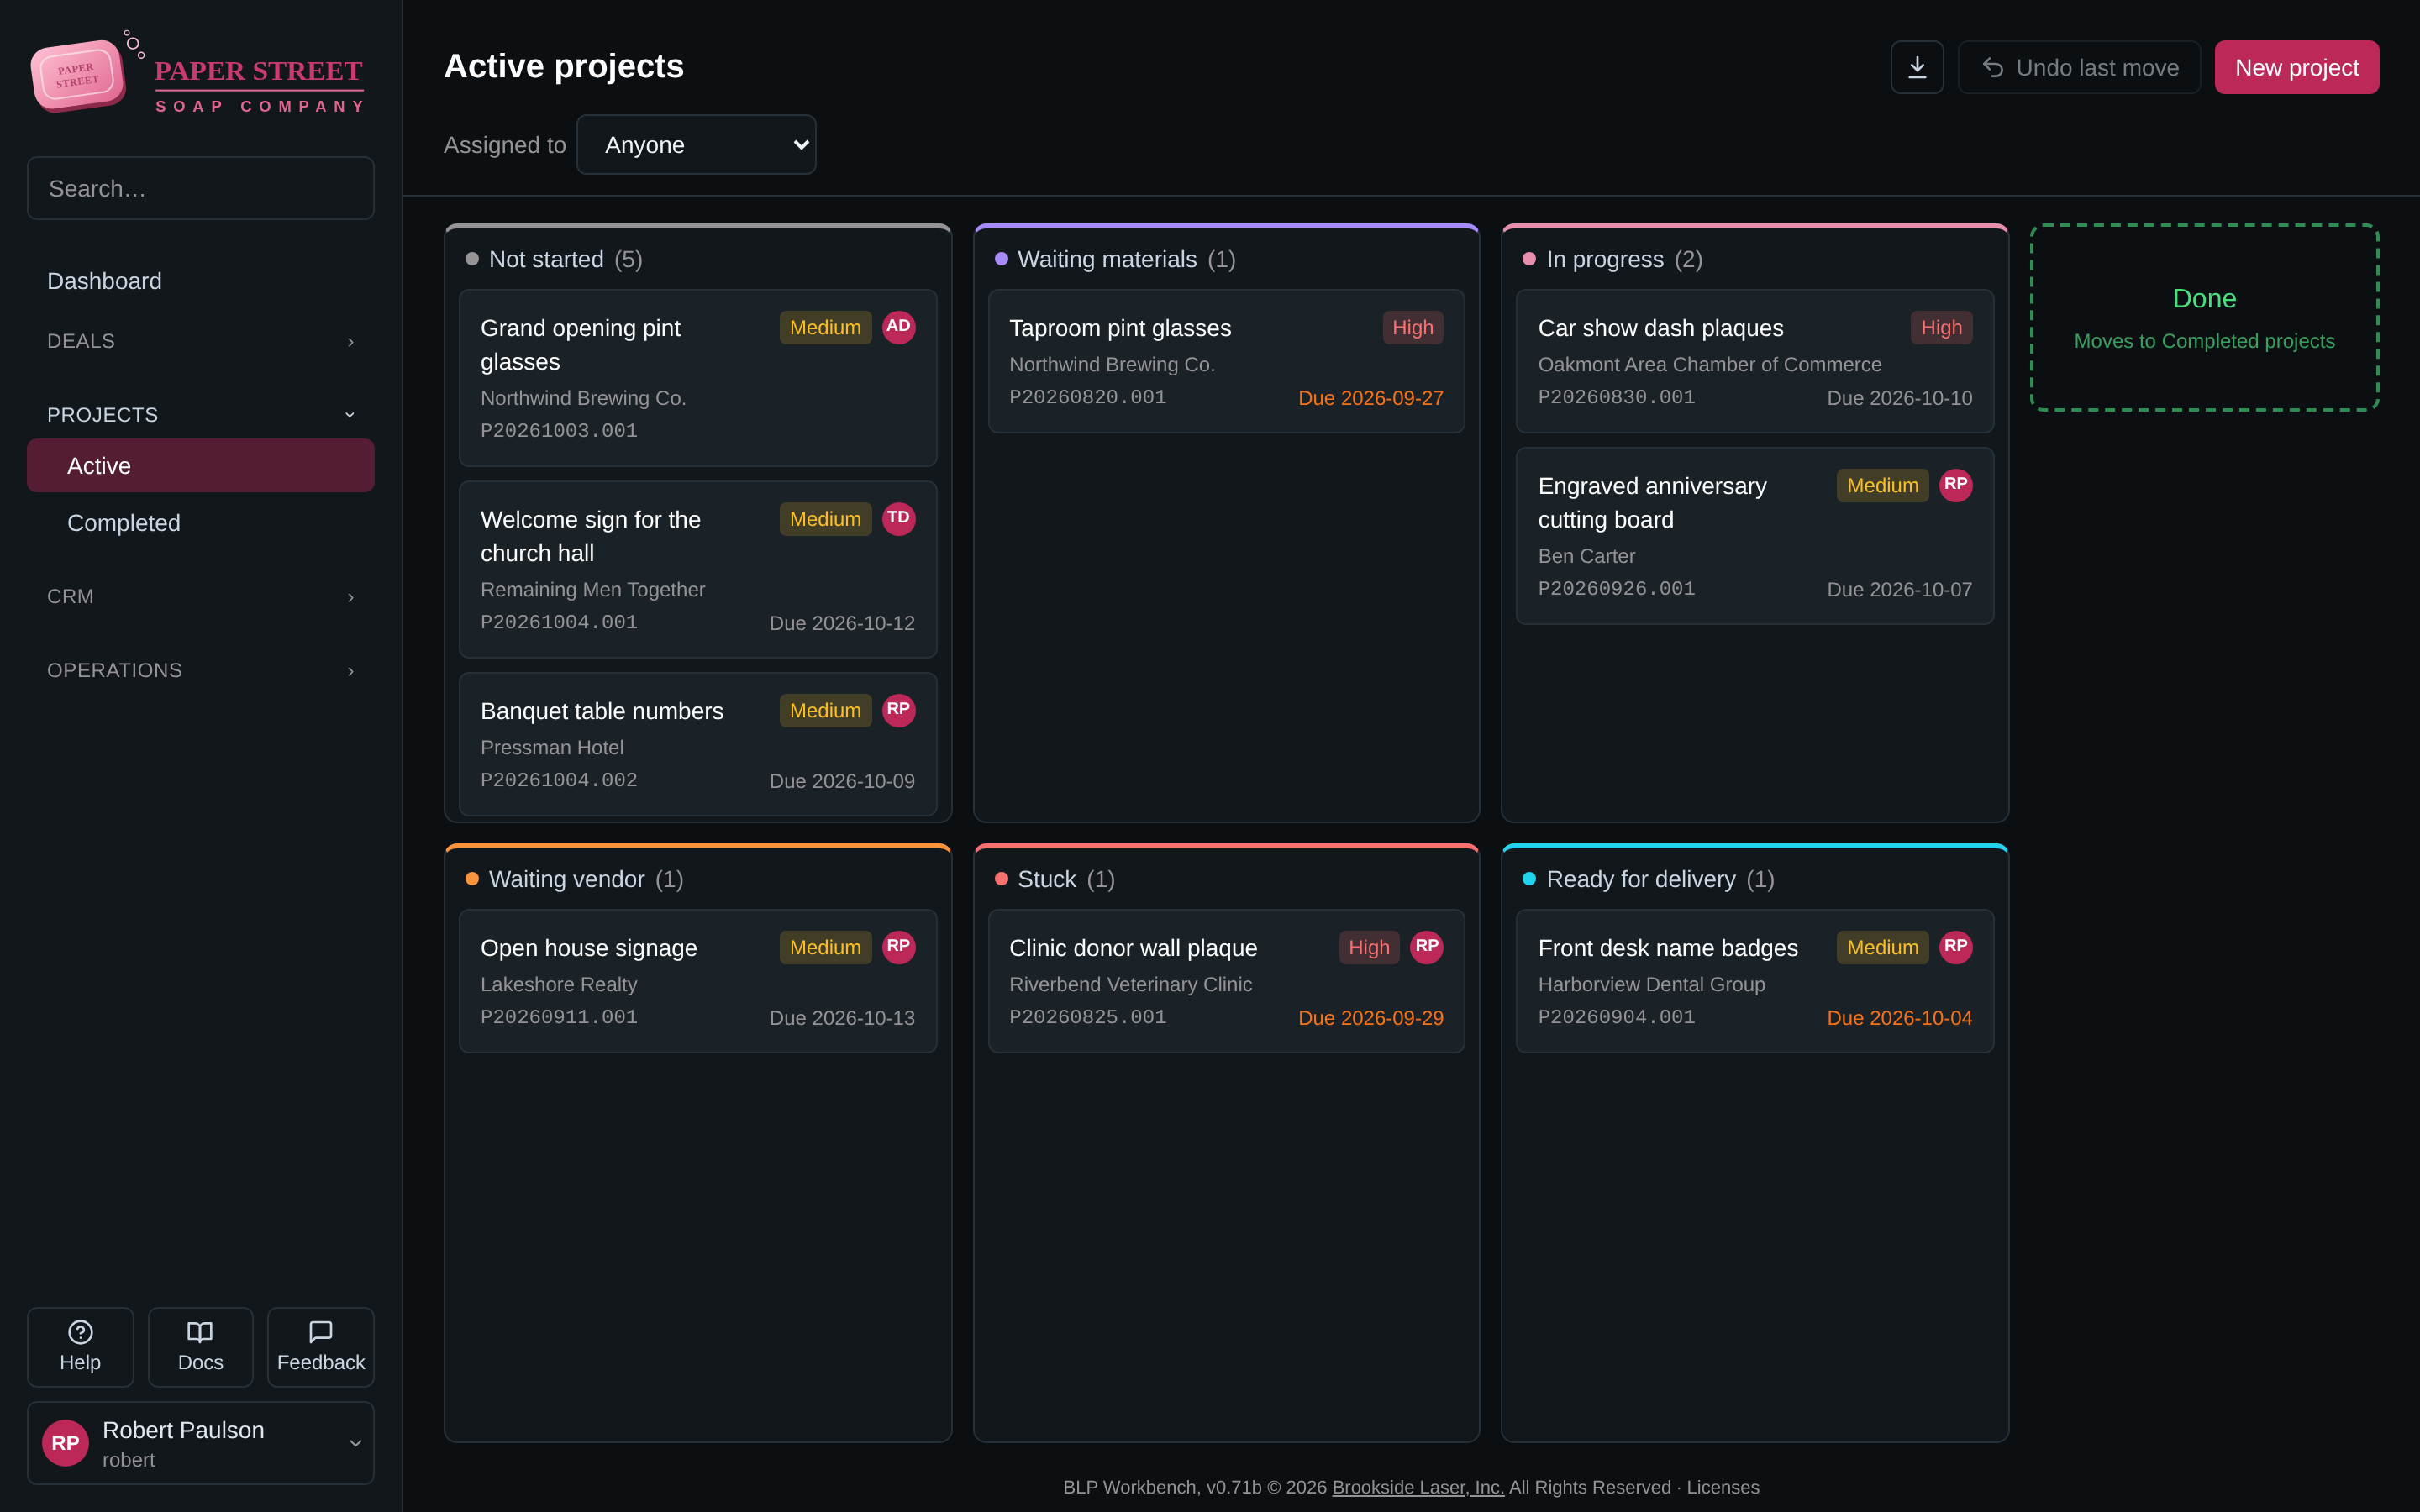Click Undo last move button
2420x1512 pixels.
2078,67
